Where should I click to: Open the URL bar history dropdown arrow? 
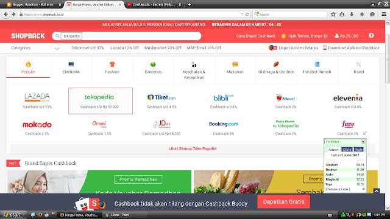tap(242, 15)
